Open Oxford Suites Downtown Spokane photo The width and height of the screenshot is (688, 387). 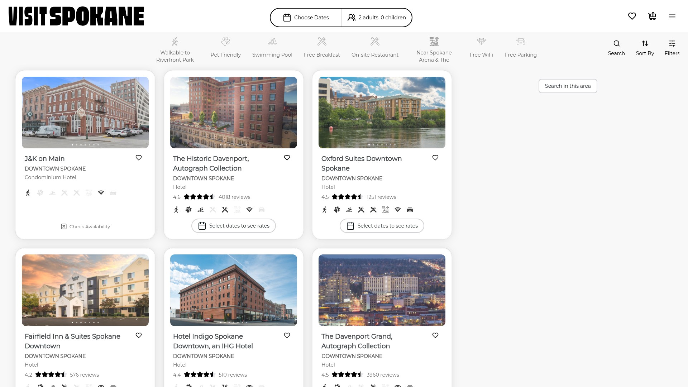point(382,113)
